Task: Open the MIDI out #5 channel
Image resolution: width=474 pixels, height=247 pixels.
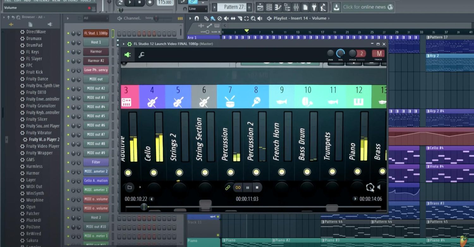Action: pos(96,116)
